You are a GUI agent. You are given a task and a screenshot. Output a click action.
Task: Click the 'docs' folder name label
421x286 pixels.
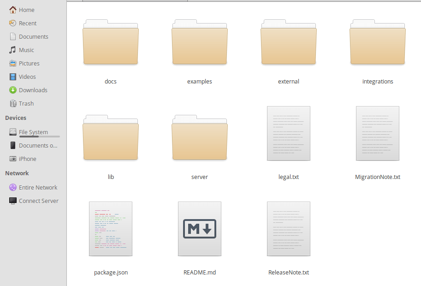(111, 81)
